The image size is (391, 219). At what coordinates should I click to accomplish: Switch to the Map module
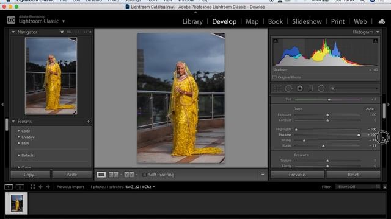(x=252, y=22)
